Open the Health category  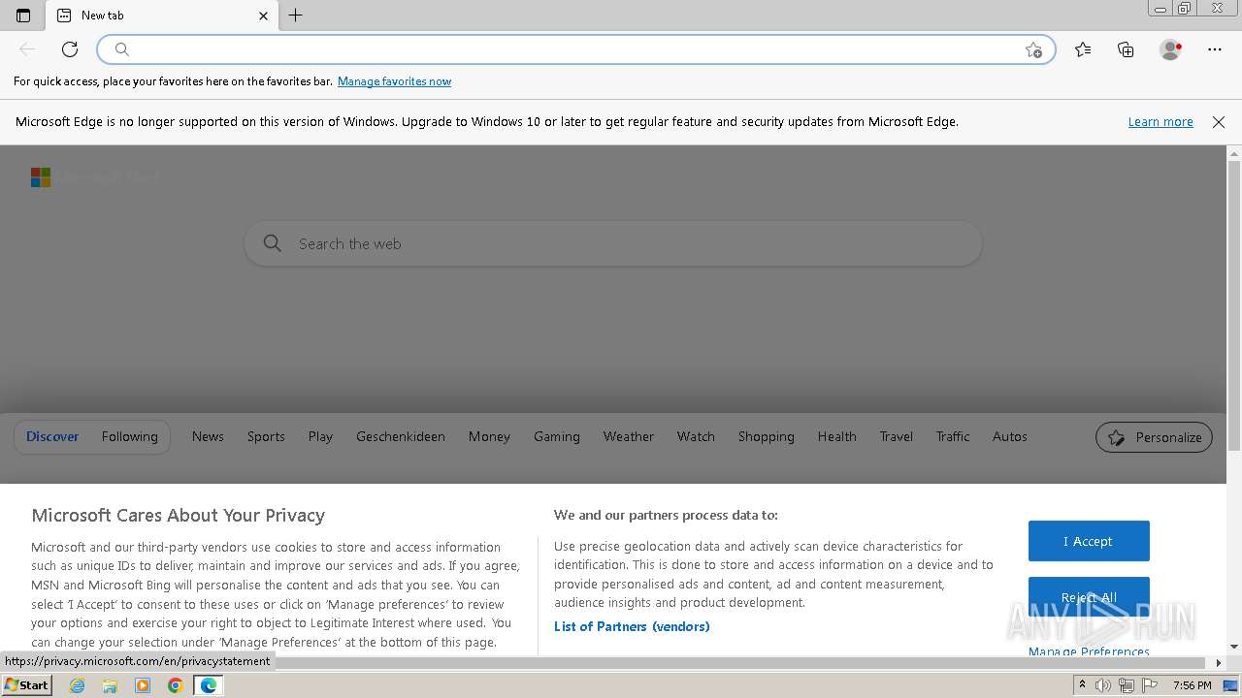(837, 437)
